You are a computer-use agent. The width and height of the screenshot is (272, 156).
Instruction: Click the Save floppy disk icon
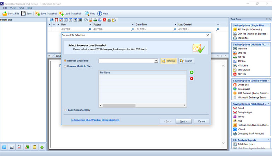point(23,13)
